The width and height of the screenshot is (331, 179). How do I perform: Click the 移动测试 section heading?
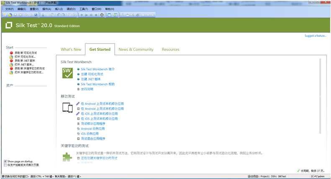pyautogui.click(x=67, y=96)
